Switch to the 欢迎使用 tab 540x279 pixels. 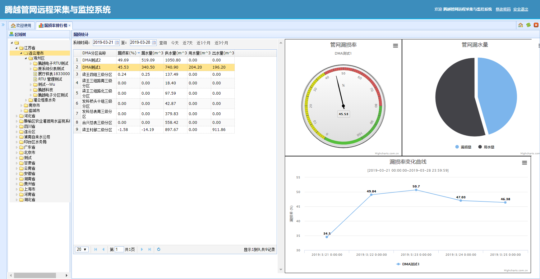[21, 25]
